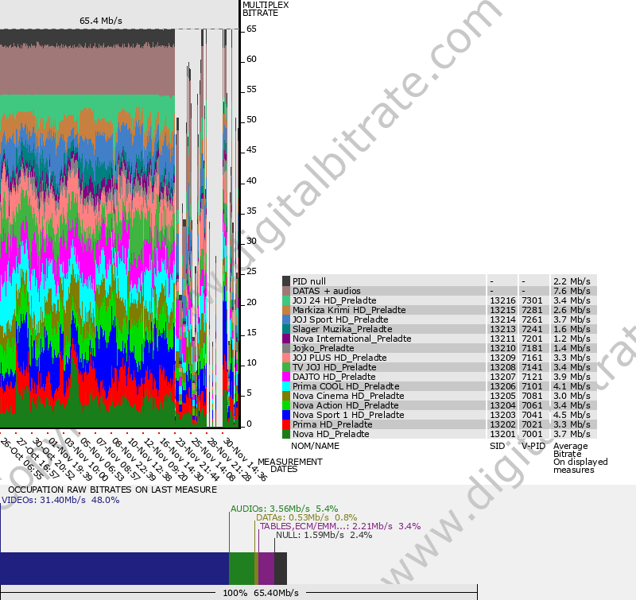Click the JOJ PLUS HD_Preladte legend swatch
This screenshot has width=636, height=600.
coord(286,358)
